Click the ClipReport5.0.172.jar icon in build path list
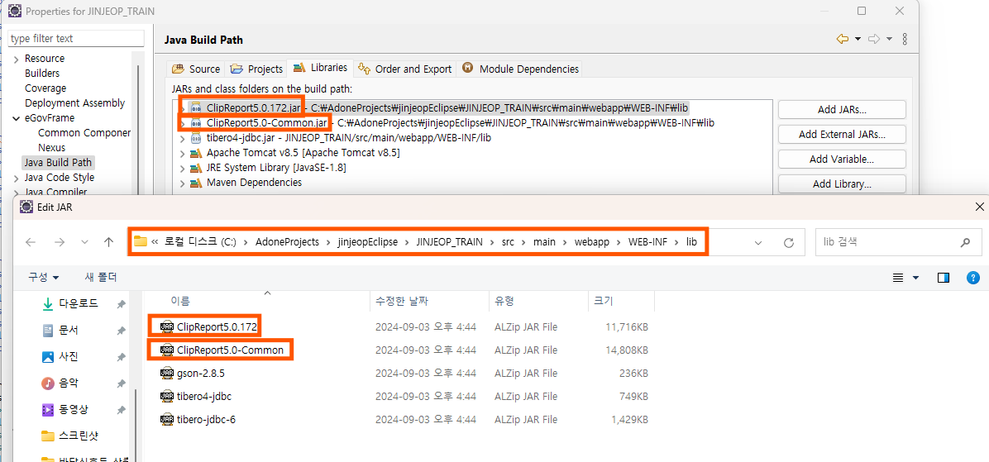 pos(195,107)
